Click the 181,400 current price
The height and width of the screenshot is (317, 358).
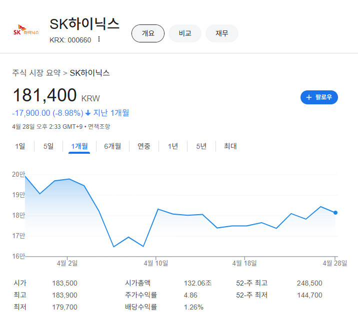(45, 95)
